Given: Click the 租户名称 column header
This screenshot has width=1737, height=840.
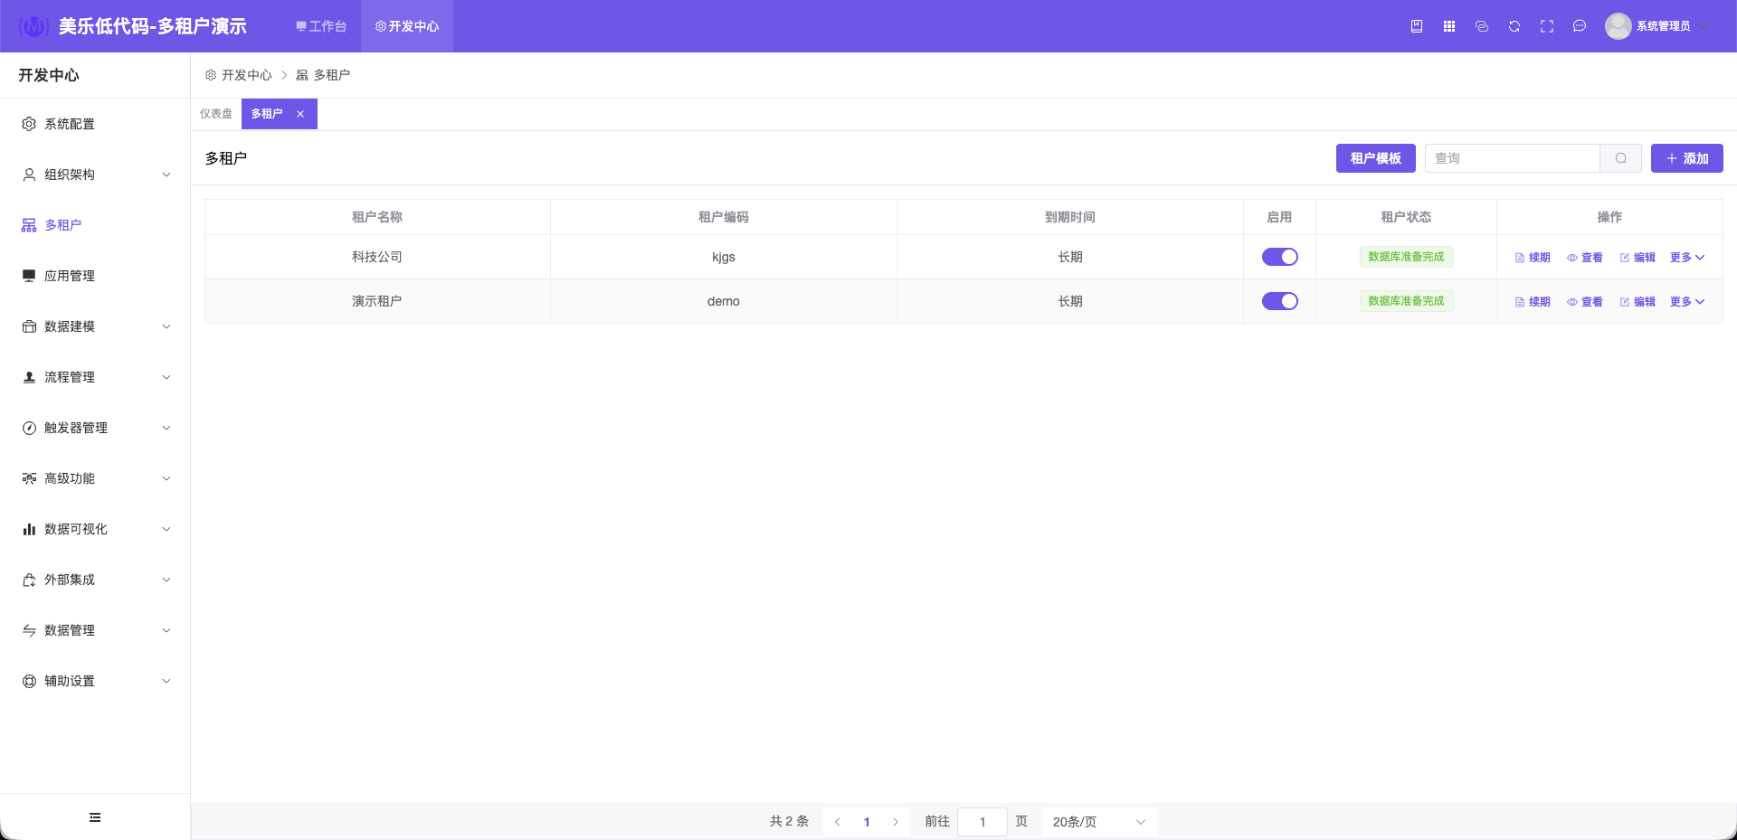Looking at the screenshot, I should (x=377, y=217).
